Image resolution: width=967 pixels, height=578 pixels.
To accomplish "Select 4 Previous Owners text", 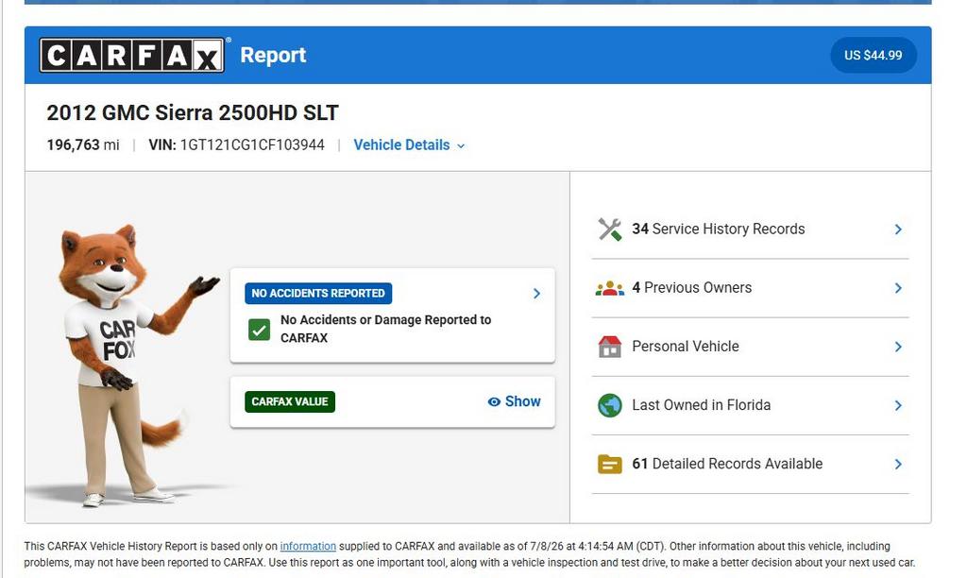I will (x=691, y=288).
